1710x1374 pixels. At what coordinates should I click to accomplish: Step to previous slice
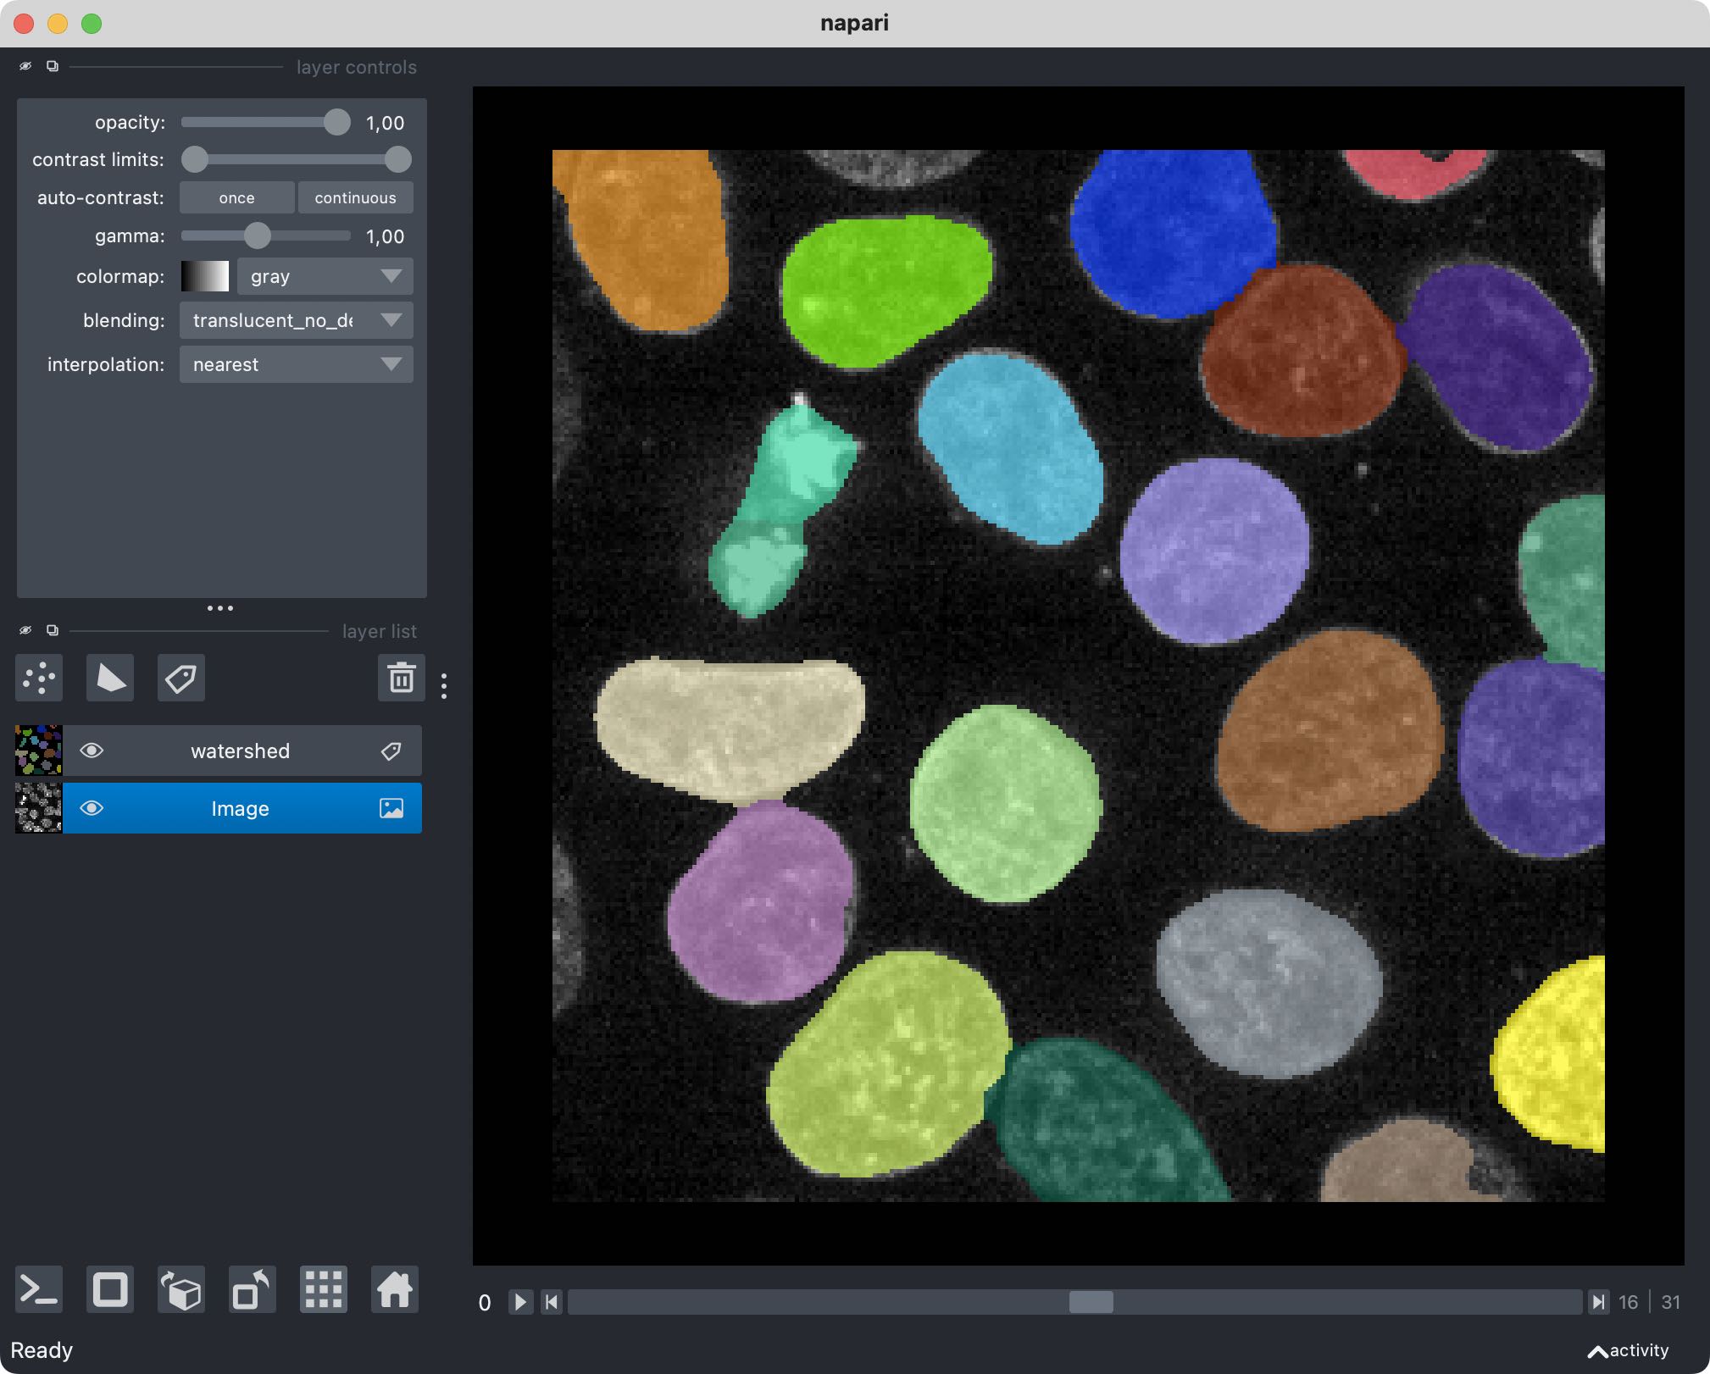[x=552, y=1302]
